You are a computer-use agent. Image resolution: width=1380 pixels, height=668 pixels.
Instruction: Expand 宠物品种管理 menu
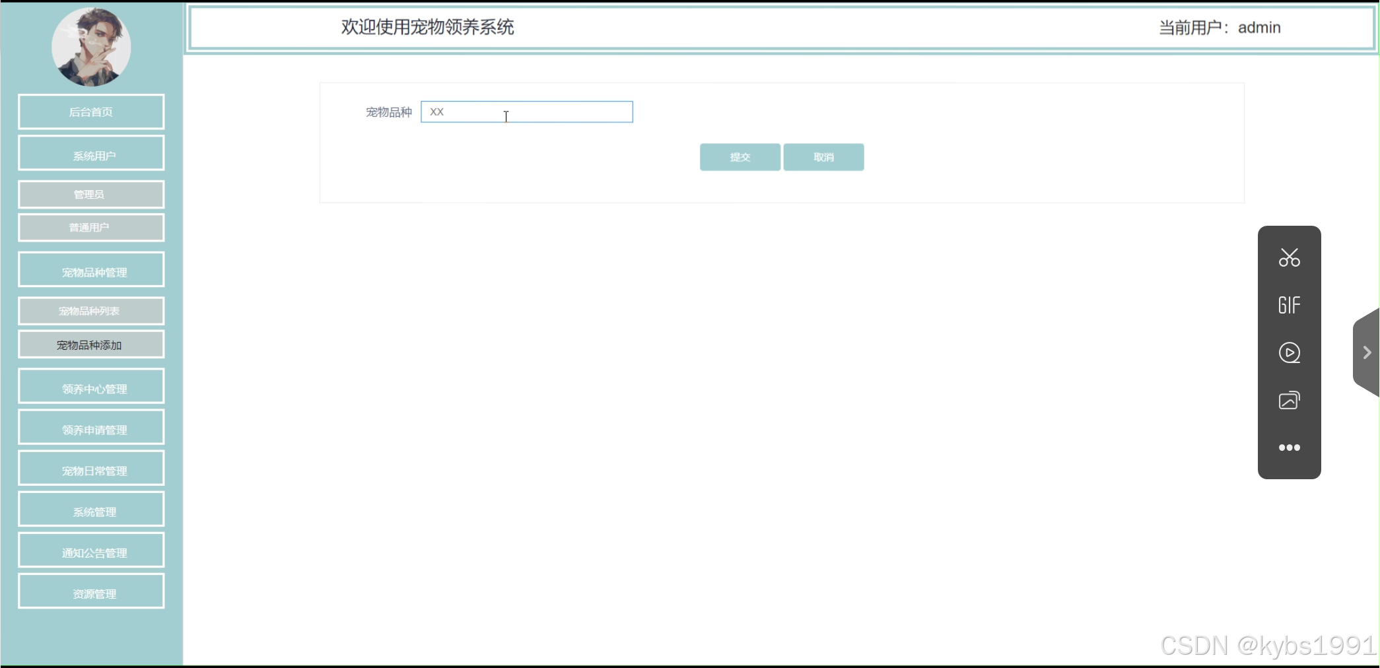(x=91, y=269)
